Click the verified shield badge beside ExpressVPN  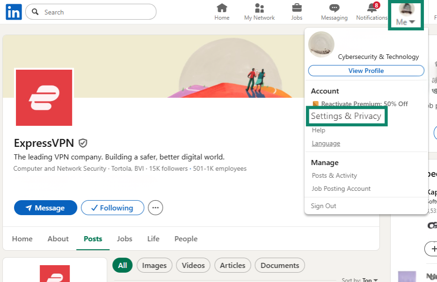(83, 143)
